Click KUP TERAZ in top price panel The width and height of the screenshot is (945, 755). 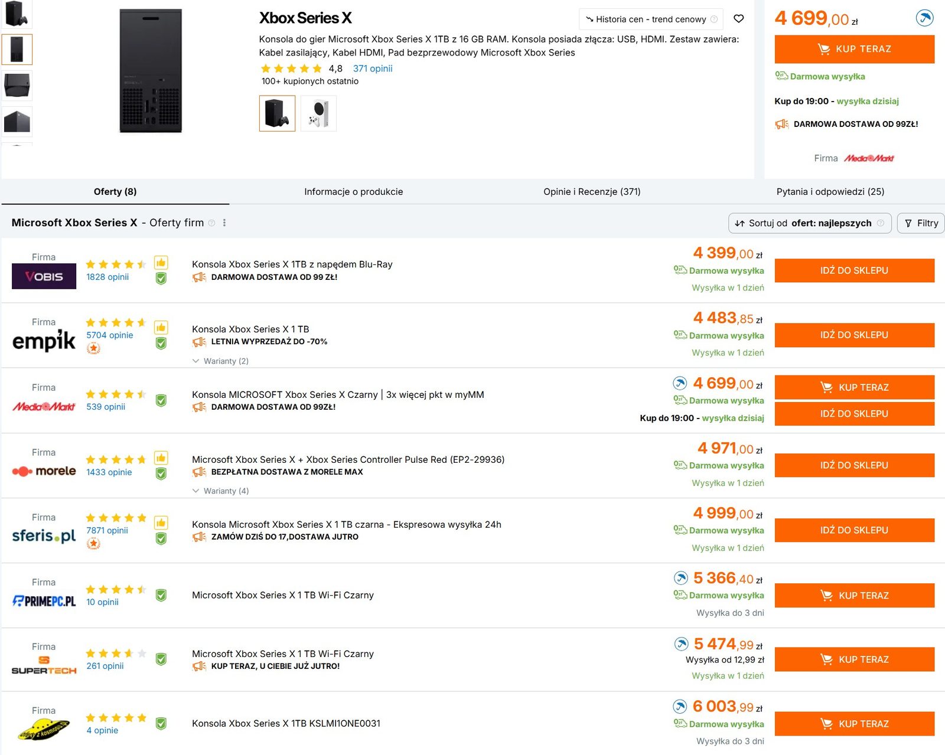point(854,49)
